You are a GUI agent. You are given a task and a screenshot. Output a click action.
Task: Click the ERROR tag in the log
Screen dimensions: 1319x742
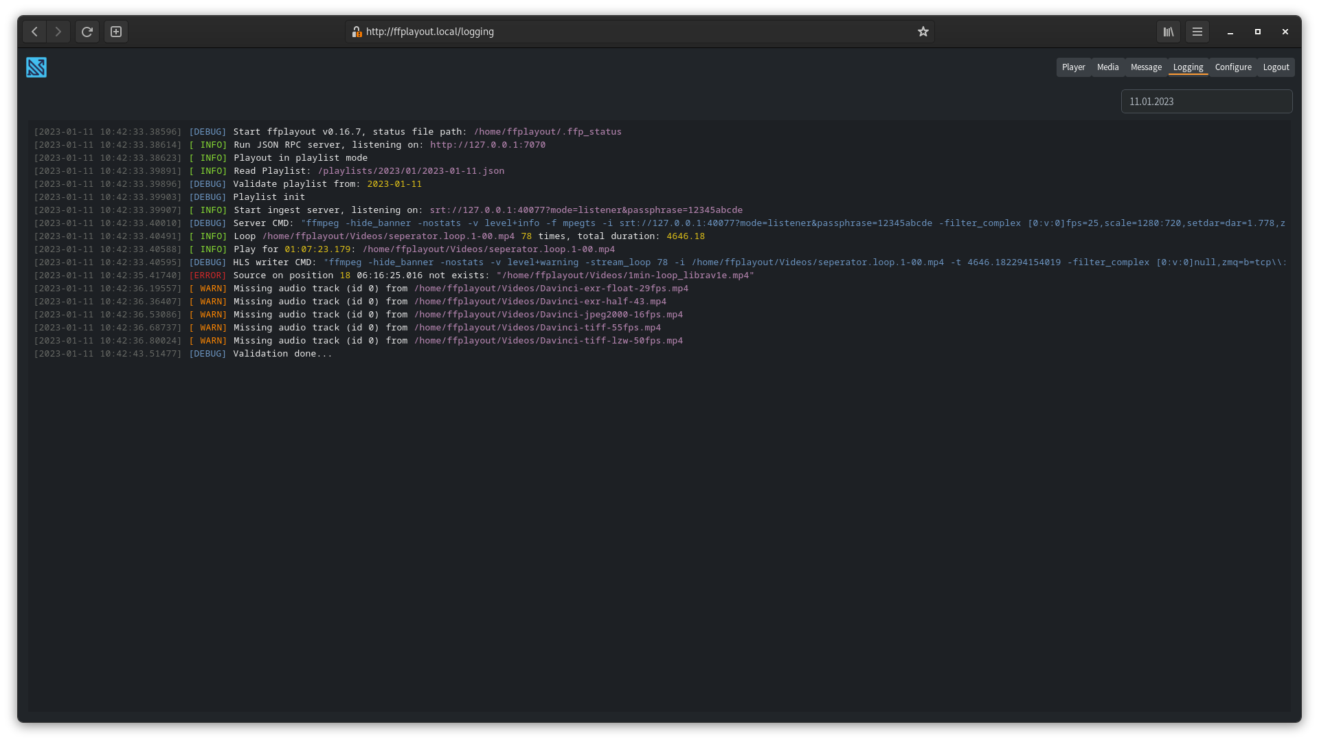[207, 276]
